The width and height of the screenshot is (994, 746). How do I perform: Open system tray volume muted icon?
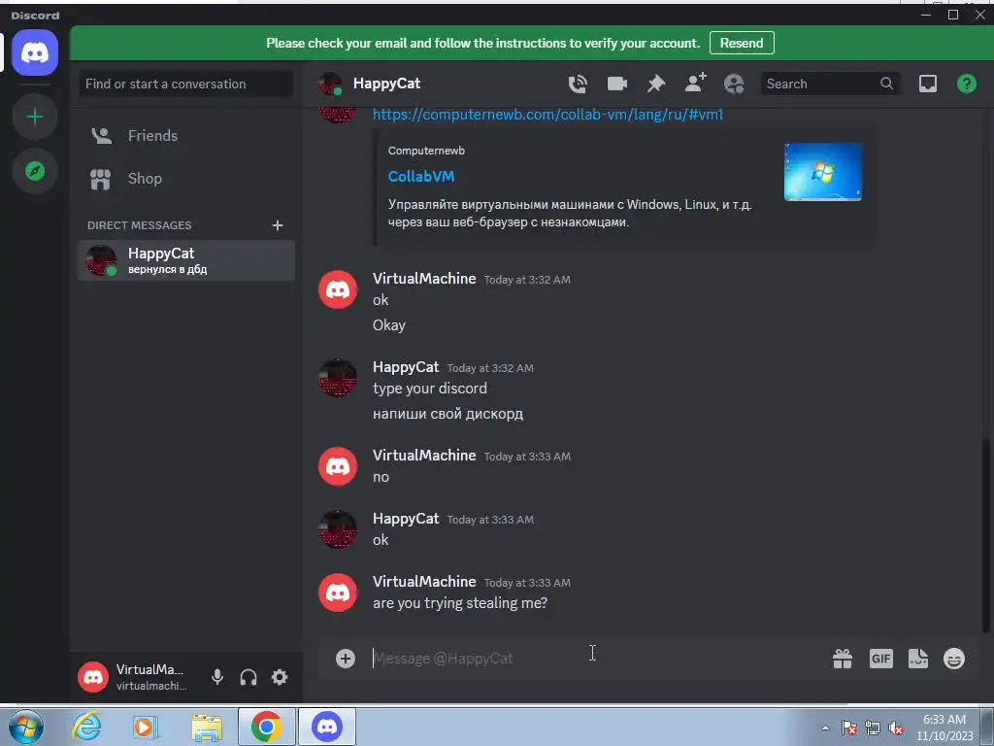pos(896,729)
